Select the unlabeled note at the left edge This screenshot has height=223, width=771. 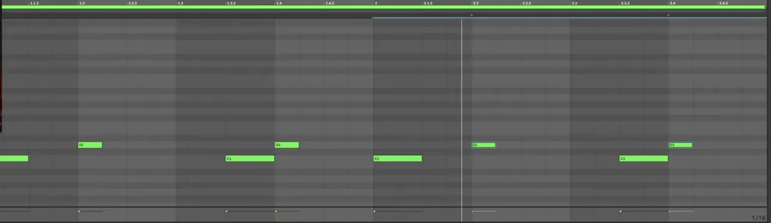[14, 159]
